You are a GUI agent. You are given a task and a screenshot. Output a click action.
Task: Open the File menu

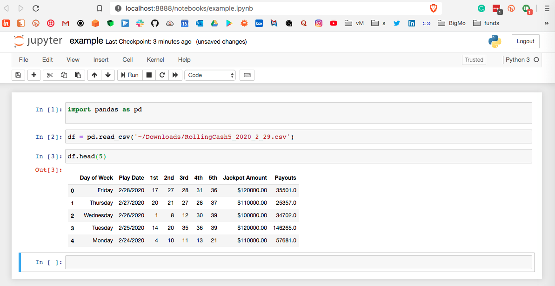pos(23,60)
